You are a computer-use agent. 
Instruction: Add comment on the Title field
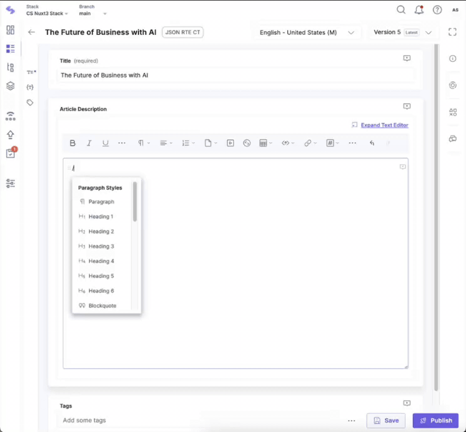click(x=407, y=58)
